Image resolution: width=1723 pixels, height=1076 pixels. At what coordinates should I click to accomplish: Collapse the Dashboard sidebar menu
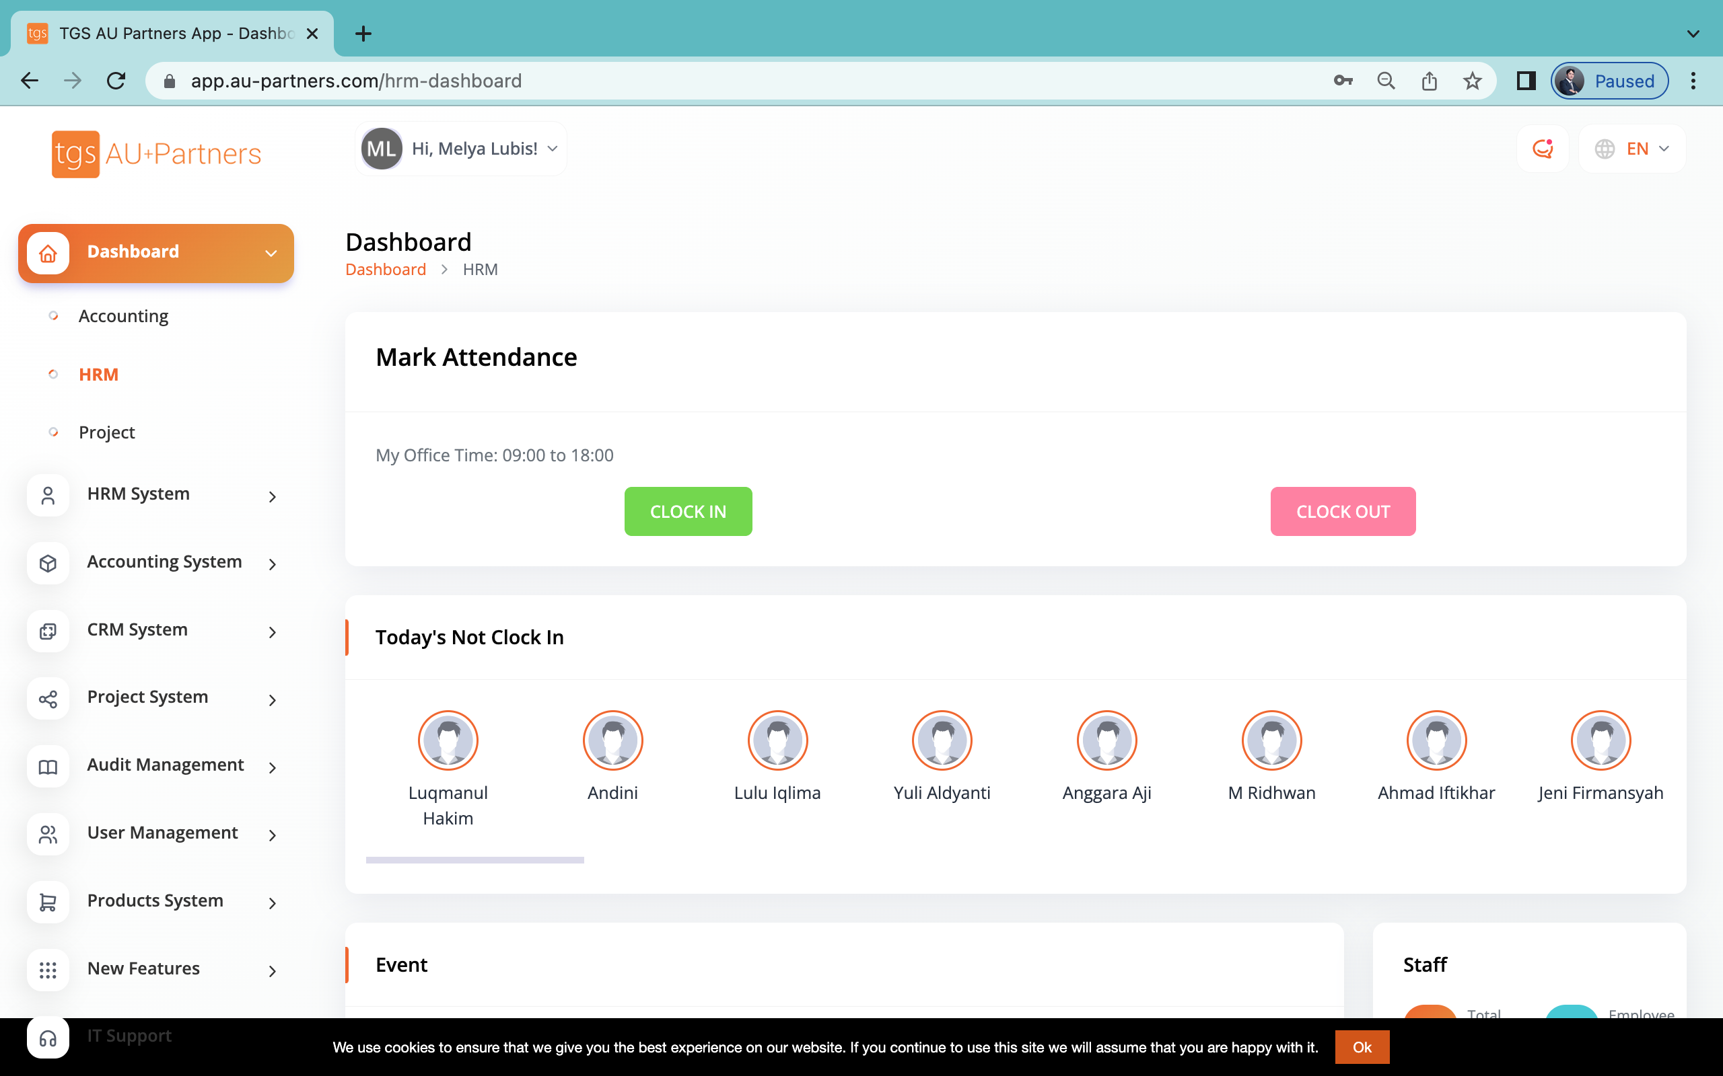point(271,254)
